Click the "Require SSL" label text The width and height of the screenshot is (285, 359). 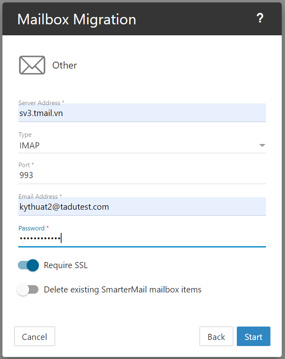point(66,266)
